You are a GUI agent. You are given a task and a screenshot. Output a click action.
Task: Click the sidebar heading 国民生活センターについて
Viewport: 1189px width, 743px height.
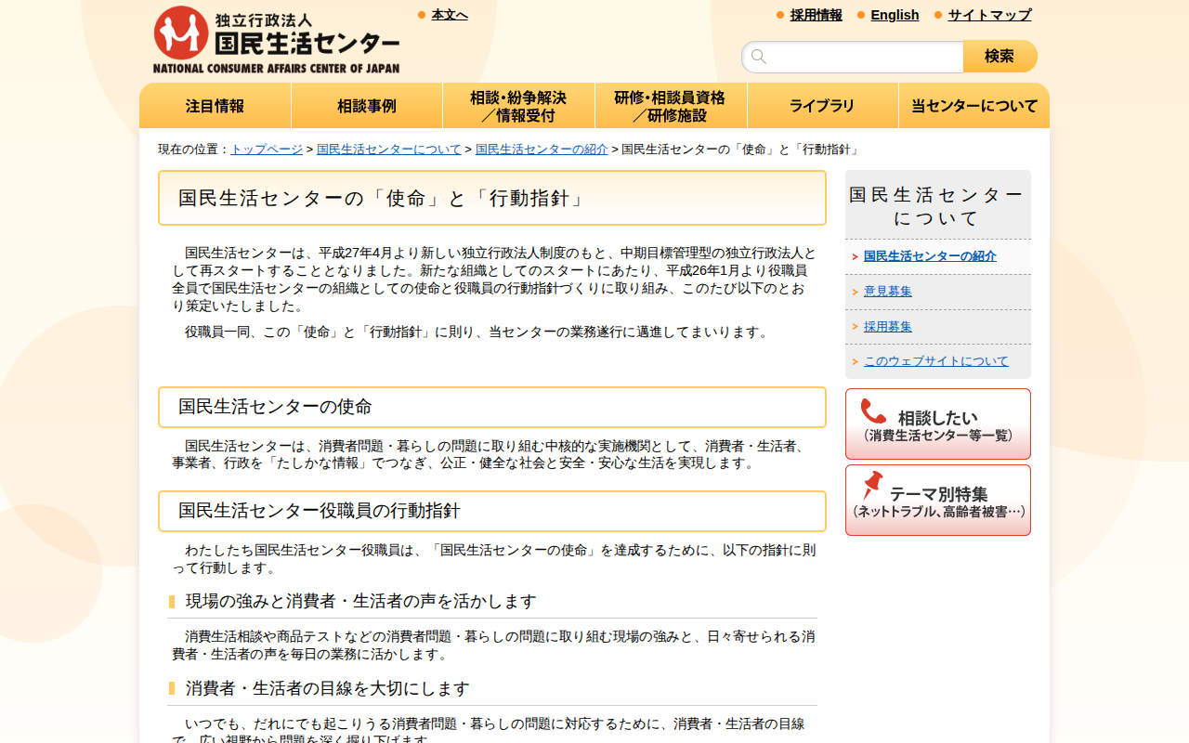tap(938, 206)
